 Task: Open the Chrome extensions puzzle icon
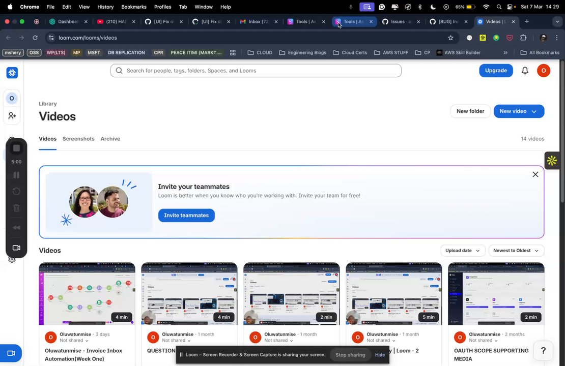(524, 38)
